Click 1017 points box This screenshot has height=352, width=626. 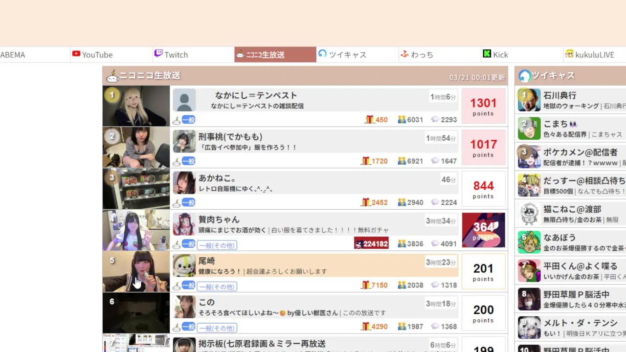click(483, 148)
